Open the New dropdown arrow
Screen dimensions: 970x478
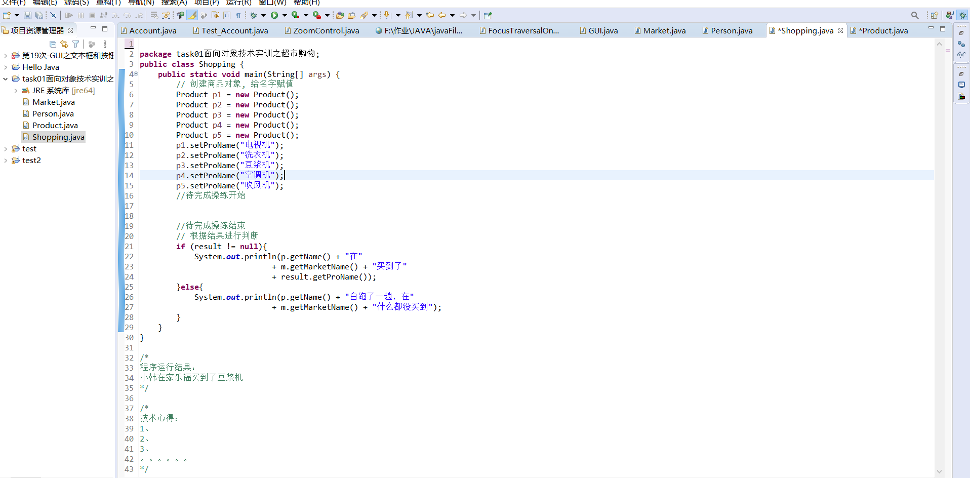pyautogui.click(x=17, y=15)
